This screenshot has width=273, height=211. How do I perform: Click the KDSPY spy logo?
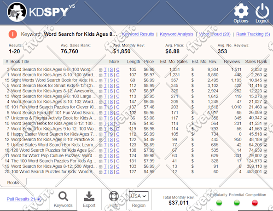pos(17,12)
